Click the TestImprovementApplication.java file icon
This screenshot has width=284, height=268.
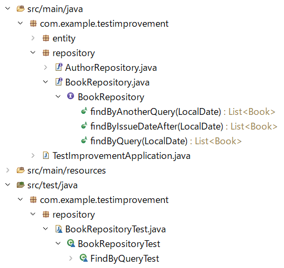(46, 155)
